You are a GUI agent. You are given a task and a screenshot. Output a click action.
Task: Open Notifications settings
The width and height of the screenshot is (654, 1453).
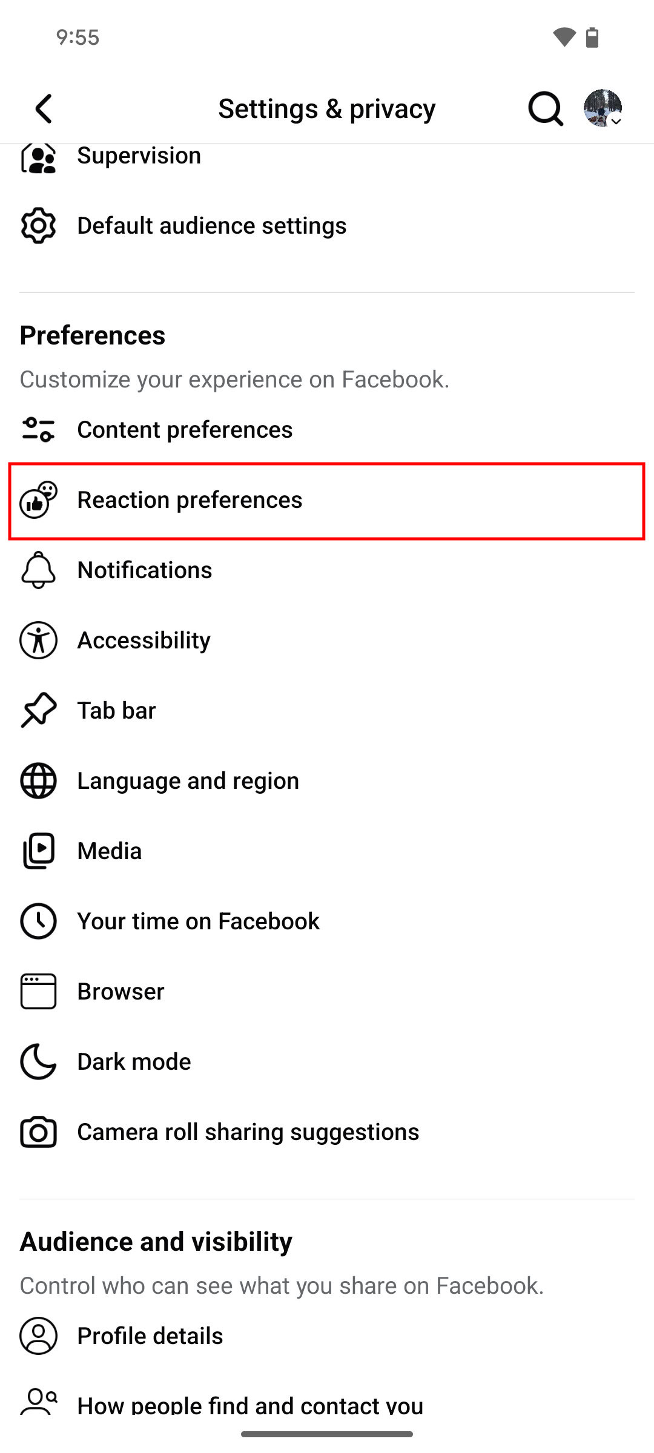[145, 570]
